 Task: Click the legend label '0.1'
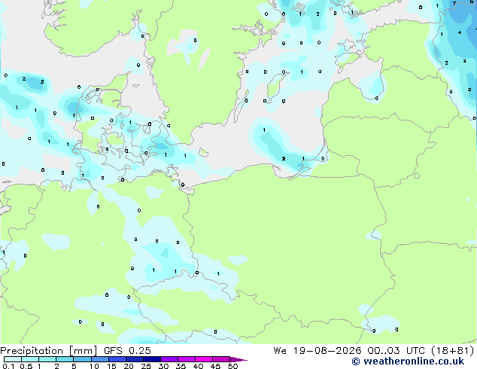point(8,366)
